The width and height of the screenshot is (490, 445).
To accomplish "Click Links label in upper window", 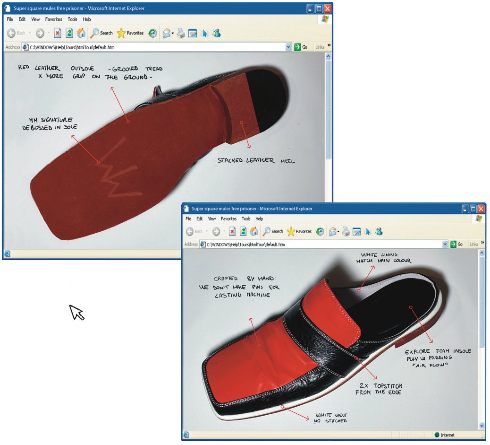I will pyautogui.click(x=320, y=47).
